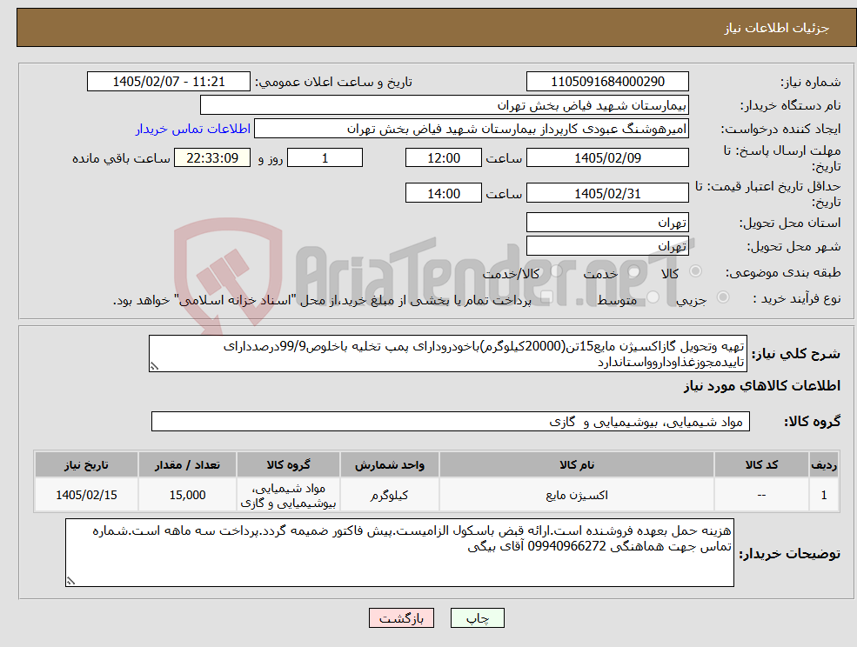Select the کالا radio button
The width and height of the screenshot is (857, 647).
click(696, 271)
